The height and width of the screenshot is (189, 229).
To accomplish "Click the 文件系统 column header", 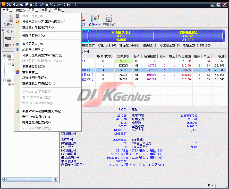I will pyautogui.click(x=123, y=56).
